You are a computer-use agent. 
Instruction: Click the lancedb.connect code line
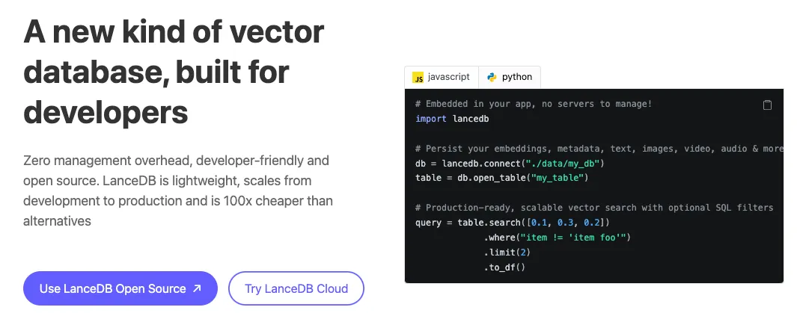[x=510, y=164]
